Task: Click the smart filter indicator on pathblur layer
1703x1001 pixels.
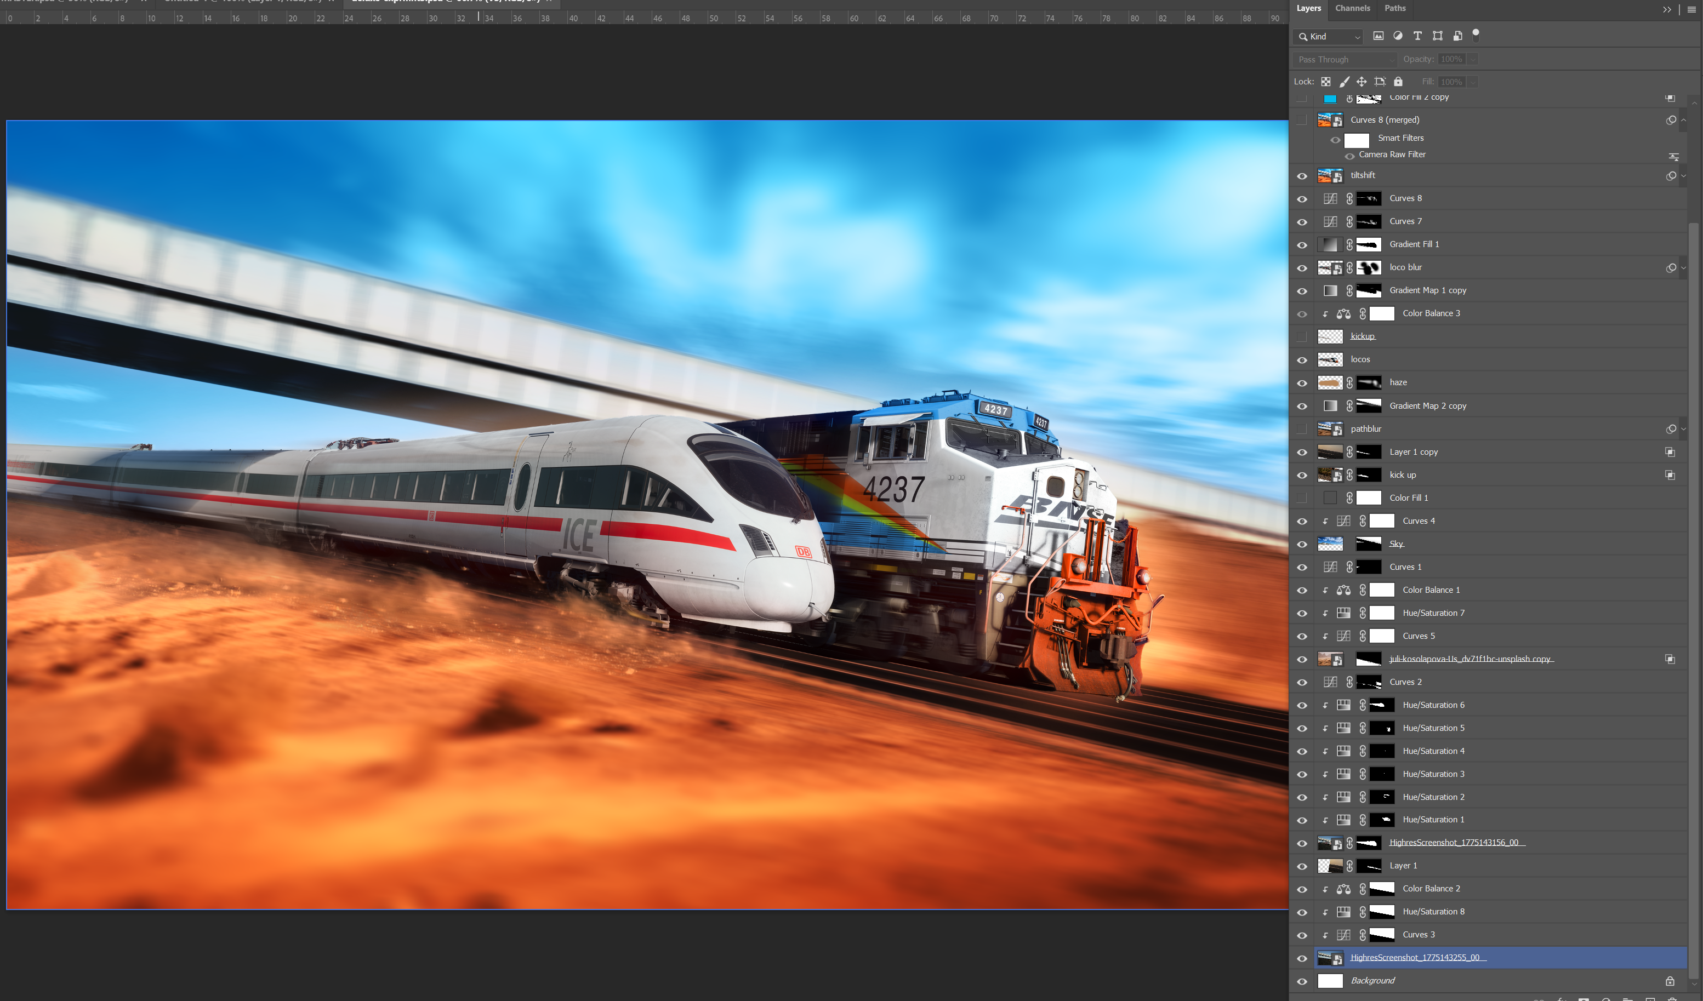Action: point(1671,429)
